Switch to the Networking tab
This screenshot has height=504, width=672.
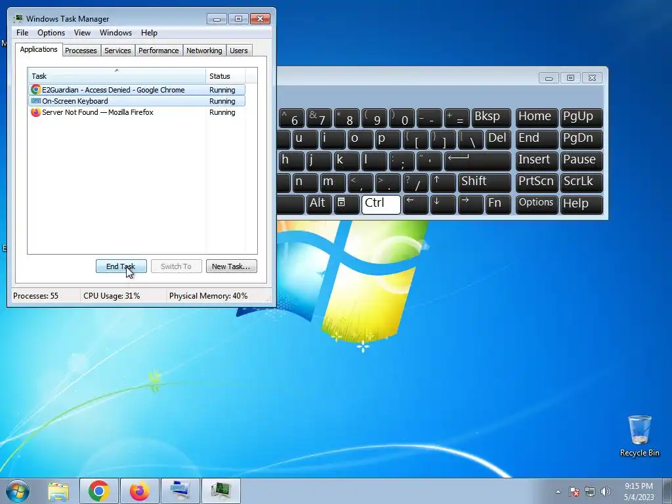click(x=204, y=51)
